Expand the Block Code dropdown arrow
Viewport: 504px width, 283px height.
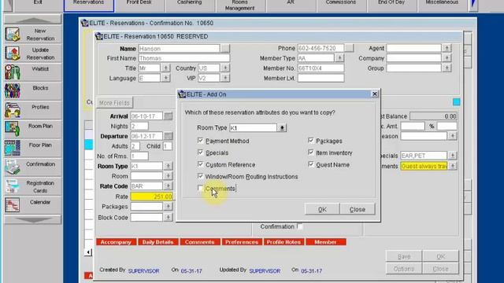point(168,218)
